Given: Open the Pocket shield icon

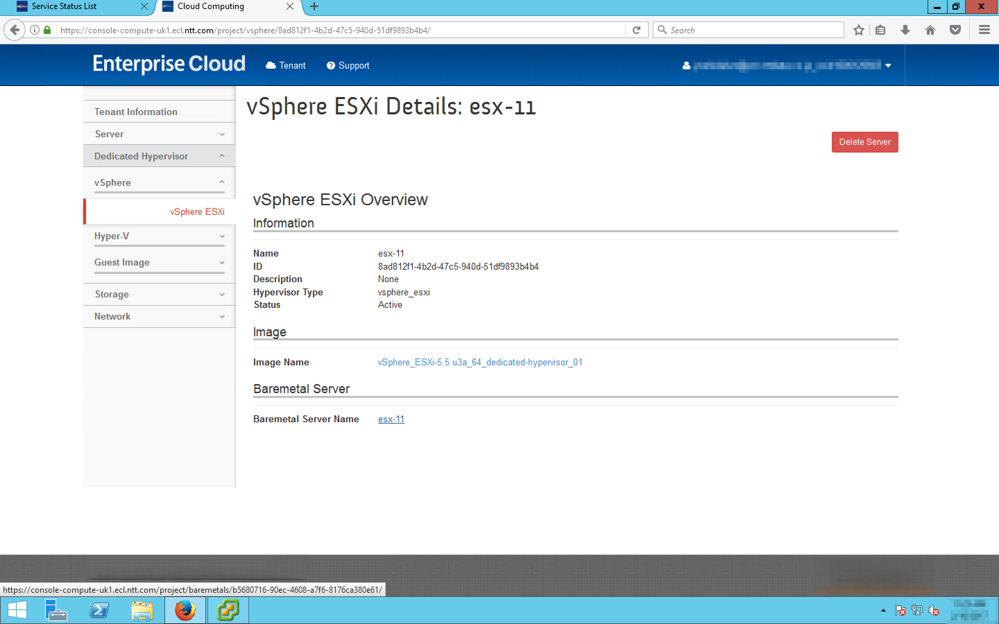Looking at the screenshot, I should coord(955,30).
